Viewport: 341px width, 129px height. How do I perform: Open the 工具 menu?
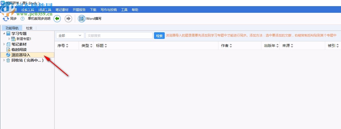coord(124,10)
